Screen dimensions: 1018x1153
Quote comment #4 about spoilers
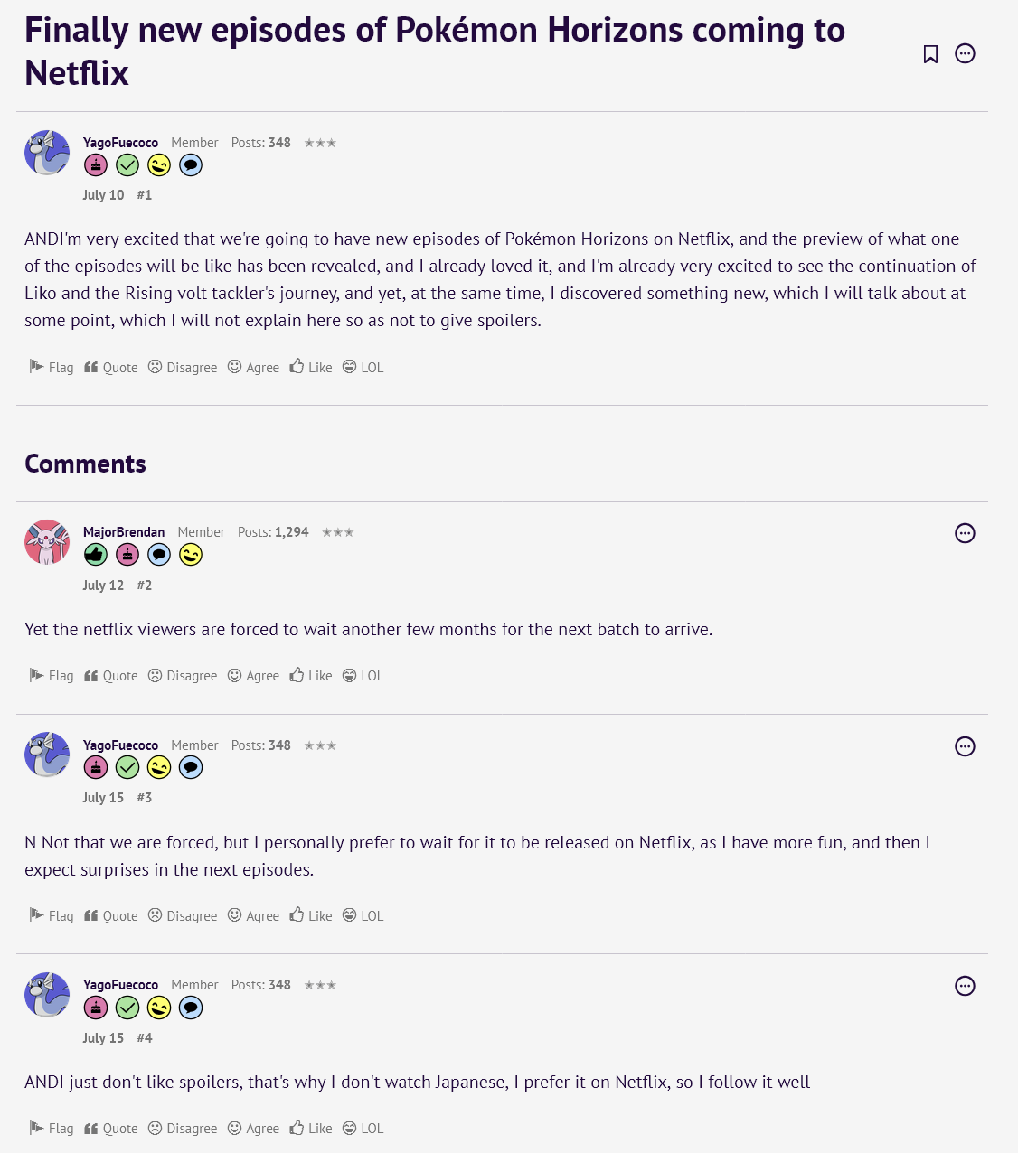point(111,1128)
